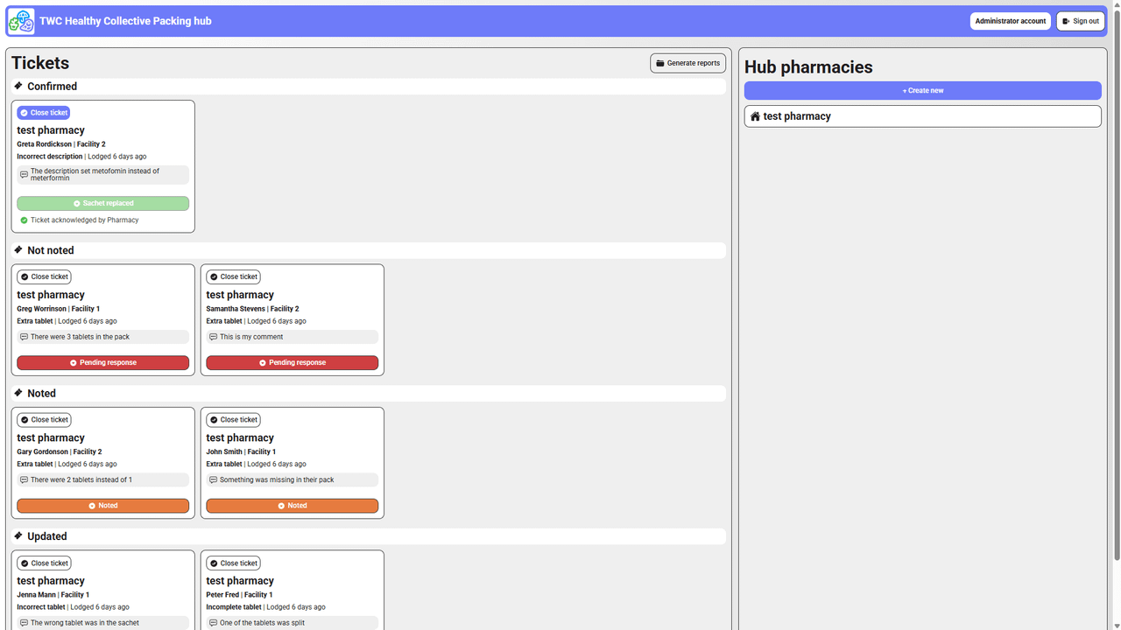This screenshot has height=630, width=1121.
Task: Close Samantha Stevens' ticket
Action: point(233,276)
